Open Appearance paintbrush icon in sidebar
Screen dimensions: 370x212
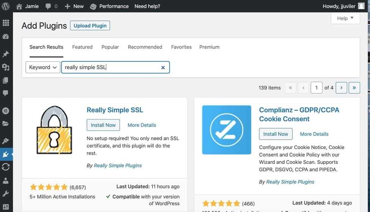tap(6, 141)
